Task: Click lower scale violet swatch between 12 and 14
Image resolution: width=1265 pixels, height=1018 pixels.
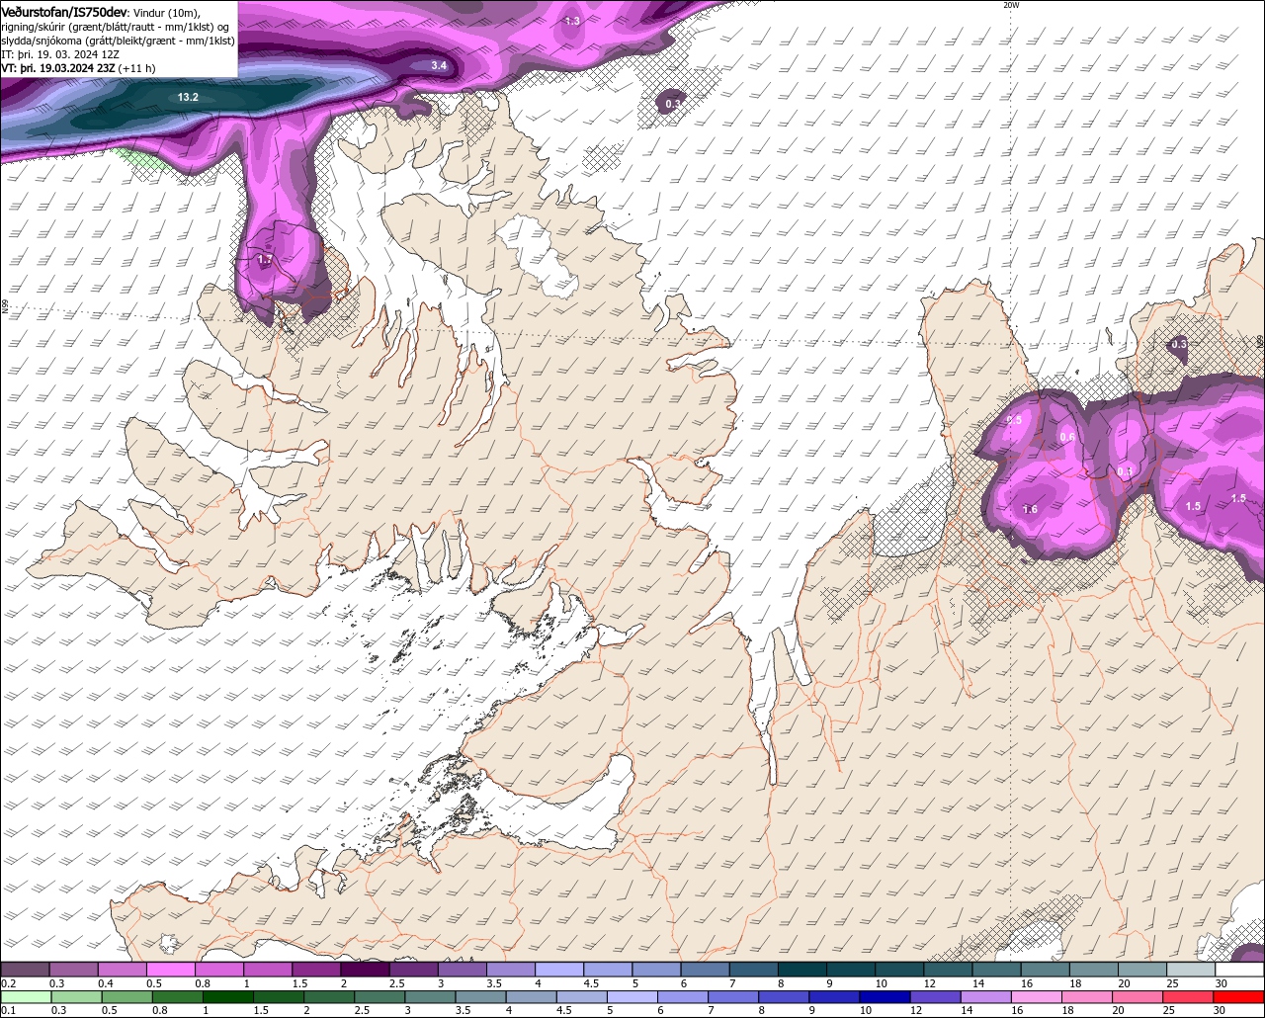Action: click(935, 997)
